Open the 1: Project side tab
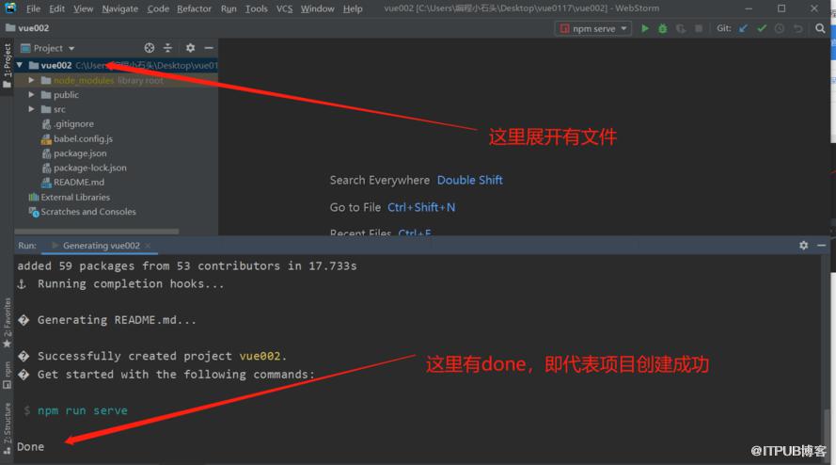Screen dimensions: 836x465 click(7, 66)
